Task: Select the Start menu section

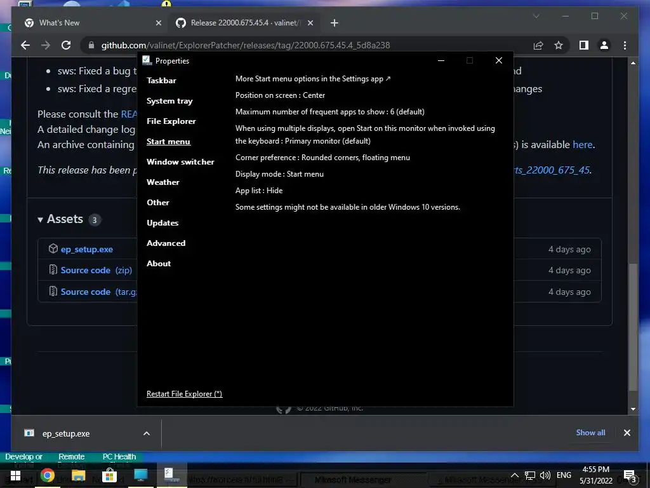Action: (x=168, y=142)
